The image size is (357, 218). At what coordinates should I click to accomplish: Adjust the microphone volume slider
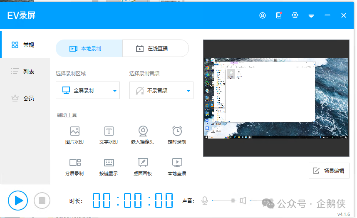223,201
